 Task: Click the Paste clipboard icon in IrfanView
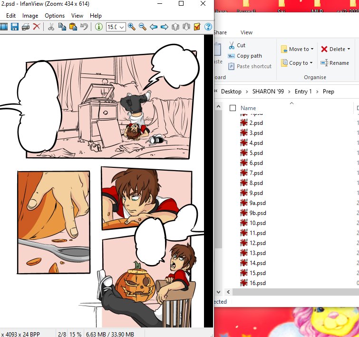point(73,27)
